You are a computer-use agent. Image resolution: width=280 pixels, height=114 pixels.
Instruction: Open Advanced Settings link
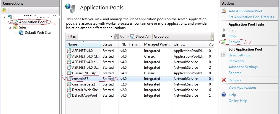(244, 67)
